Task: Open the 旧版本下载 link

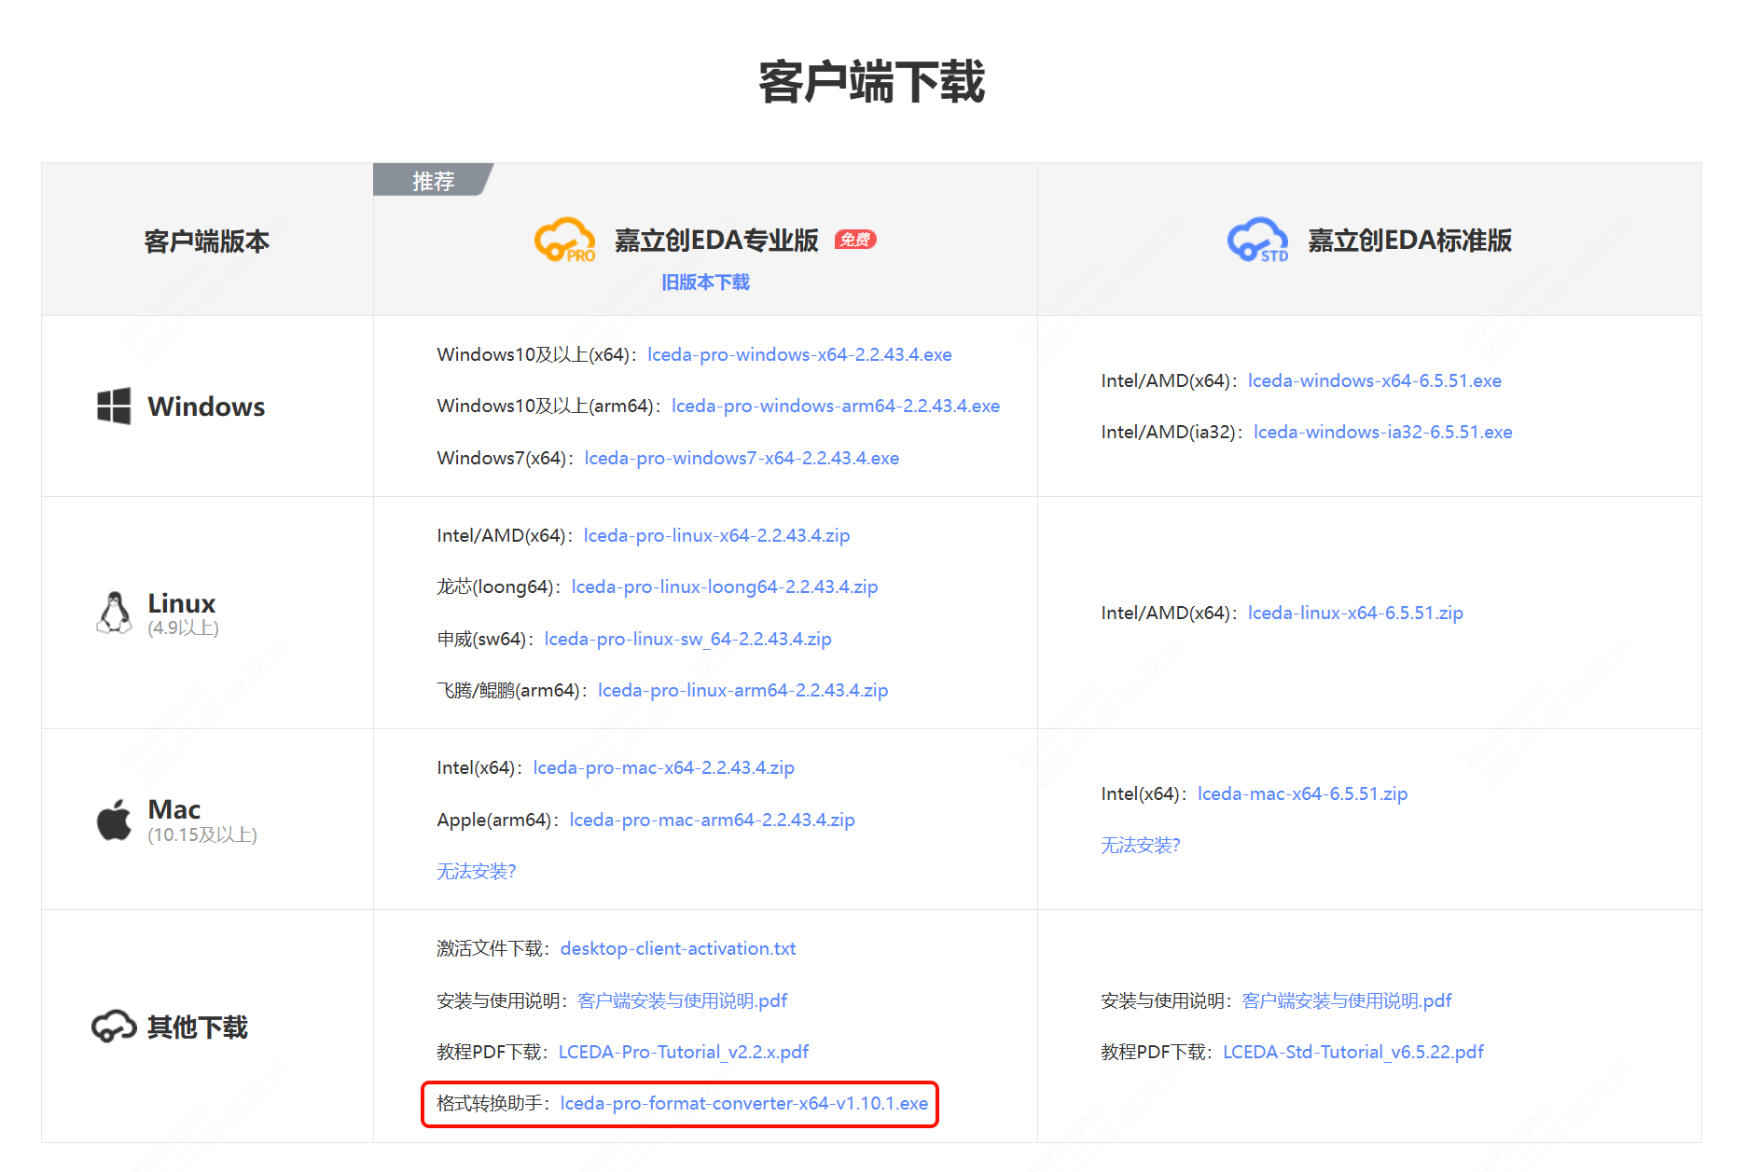Action: pos(706,281)
